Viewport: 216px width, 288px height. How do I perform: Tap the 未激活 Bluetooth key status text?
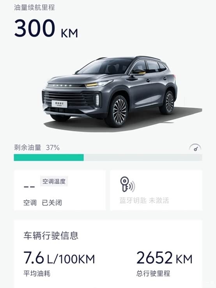[159, 200]
